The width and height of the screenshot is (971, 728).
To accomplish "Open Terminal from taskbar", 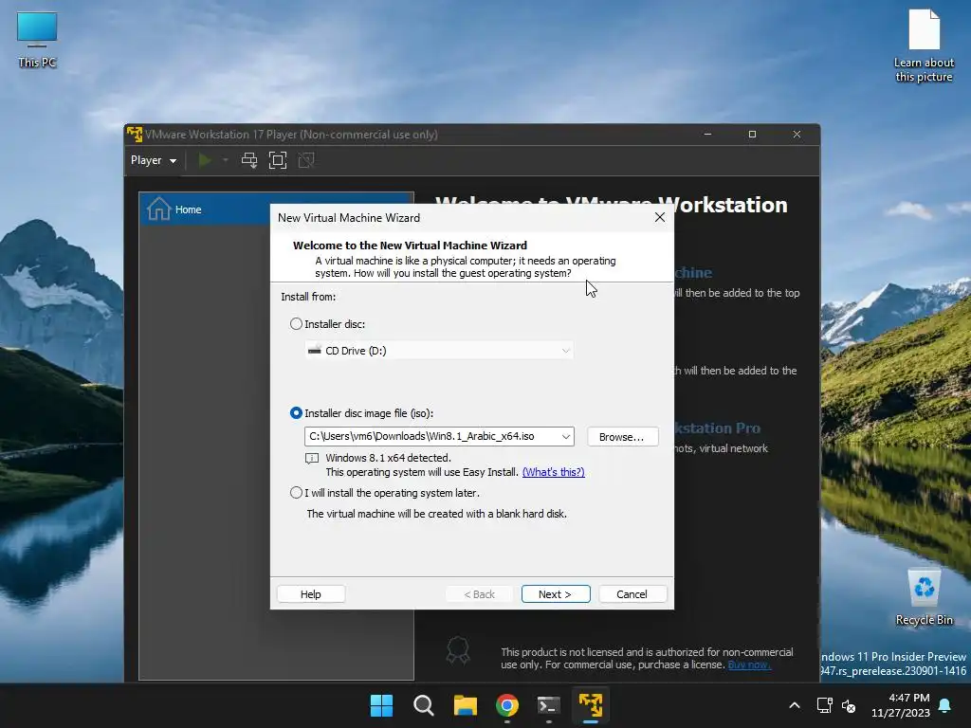I will tap(549, 705).
